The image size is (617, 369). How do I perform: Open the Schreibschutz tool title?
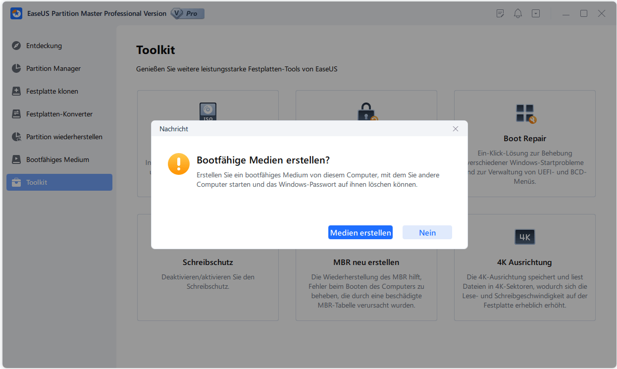pos(208,262)
